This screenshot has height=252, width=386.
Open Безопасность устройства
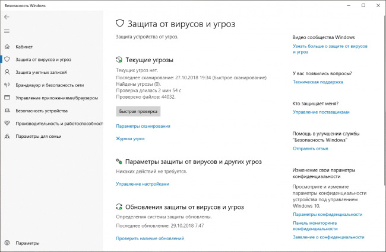click(42, 111)
